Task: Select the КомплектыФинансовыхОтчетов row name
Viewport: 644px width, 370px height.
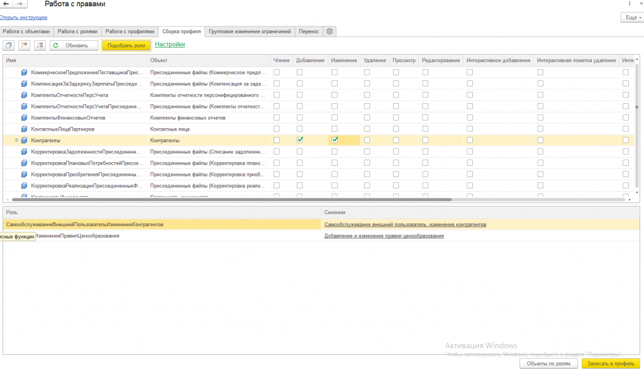Action: tap(68, 117)
